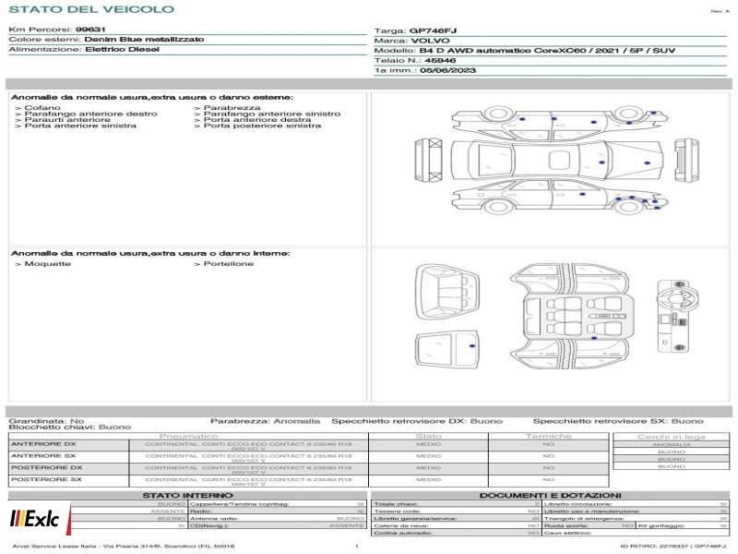Screen dimensions: 738x554
Task: Click the Libretto circolazione row
Action: (636, 504)
